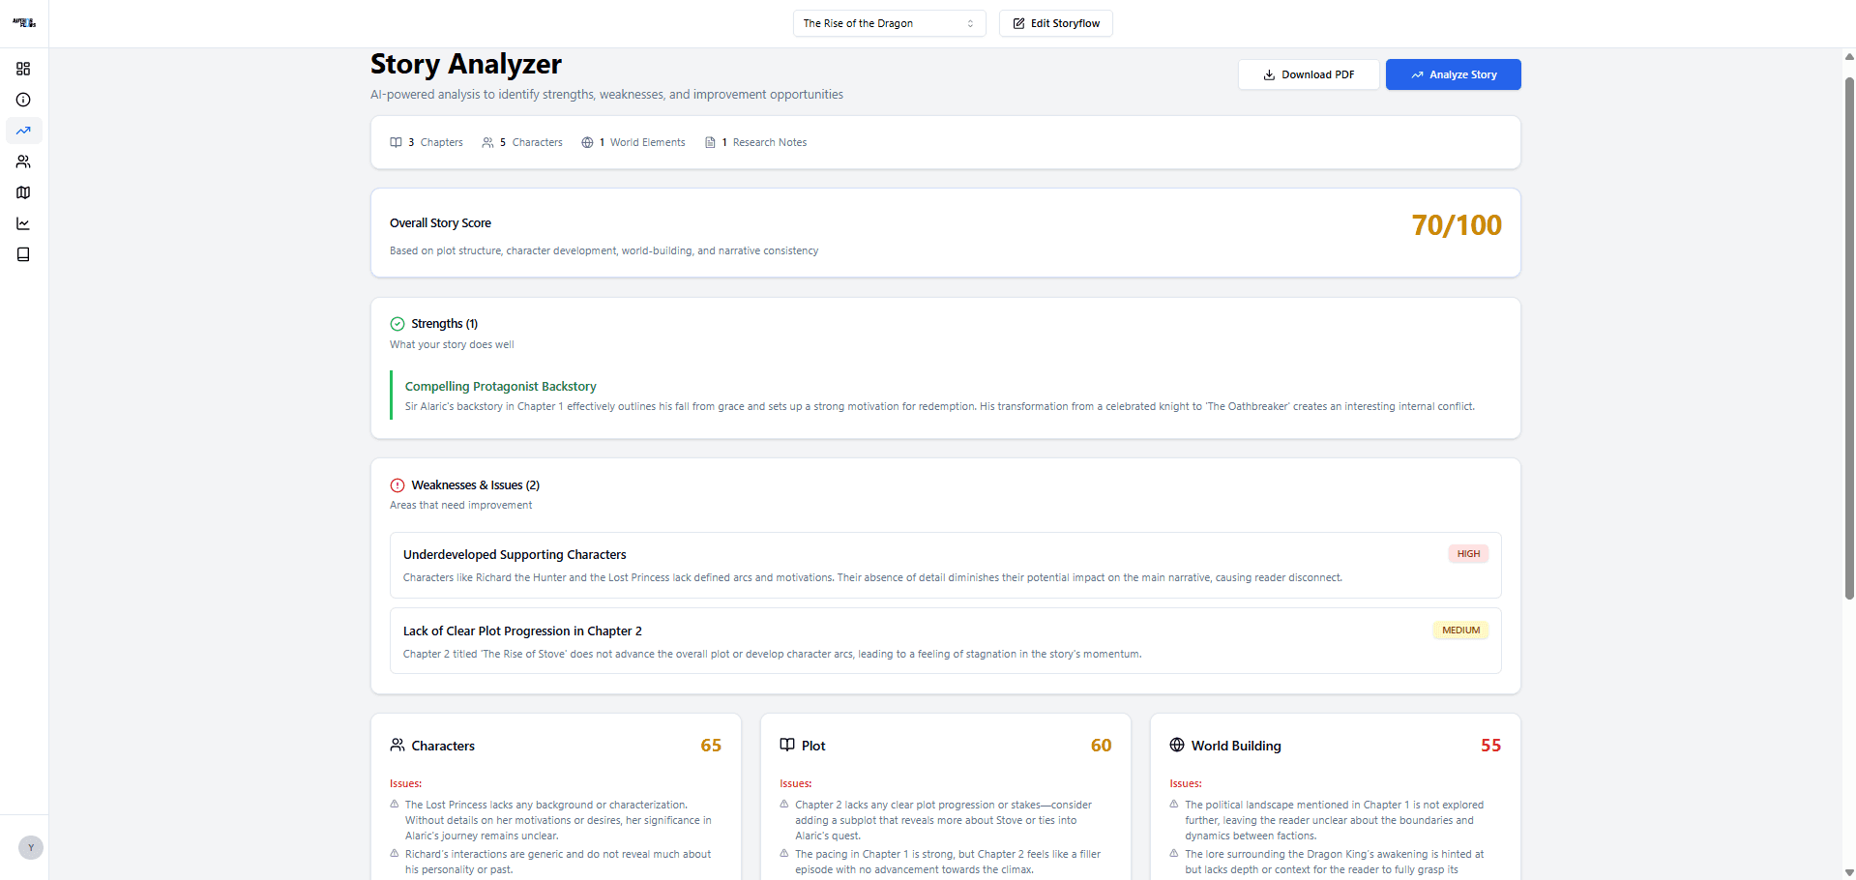Click the 3 Chapters stat
Viewport: 1856px width, 880px height.
click(x=427, y=142)
